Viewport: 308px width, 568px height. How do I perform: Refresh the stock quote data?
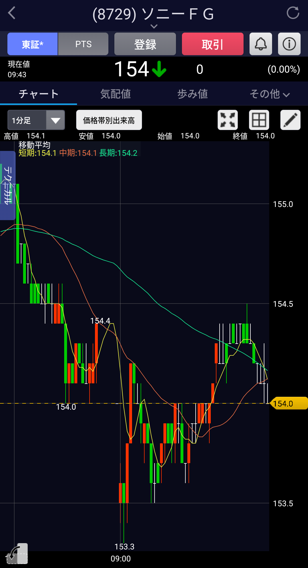coord(293,13)
